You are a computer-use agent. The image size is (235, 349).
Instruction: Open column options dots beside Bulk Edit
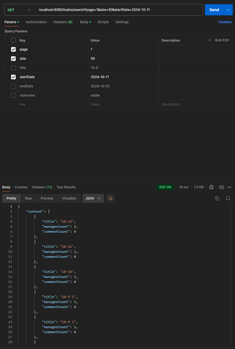(x=210, y=40)
